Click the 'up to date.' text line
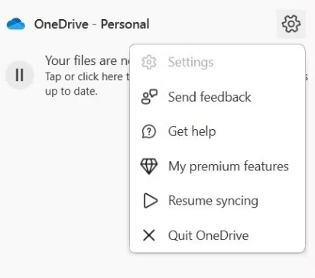The height and width of the screenshot is (278, 315). [71, 91]
